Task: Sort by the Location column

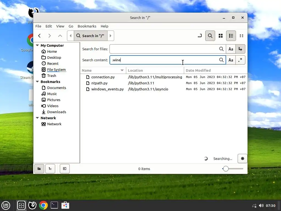Action: click(155, 70)
